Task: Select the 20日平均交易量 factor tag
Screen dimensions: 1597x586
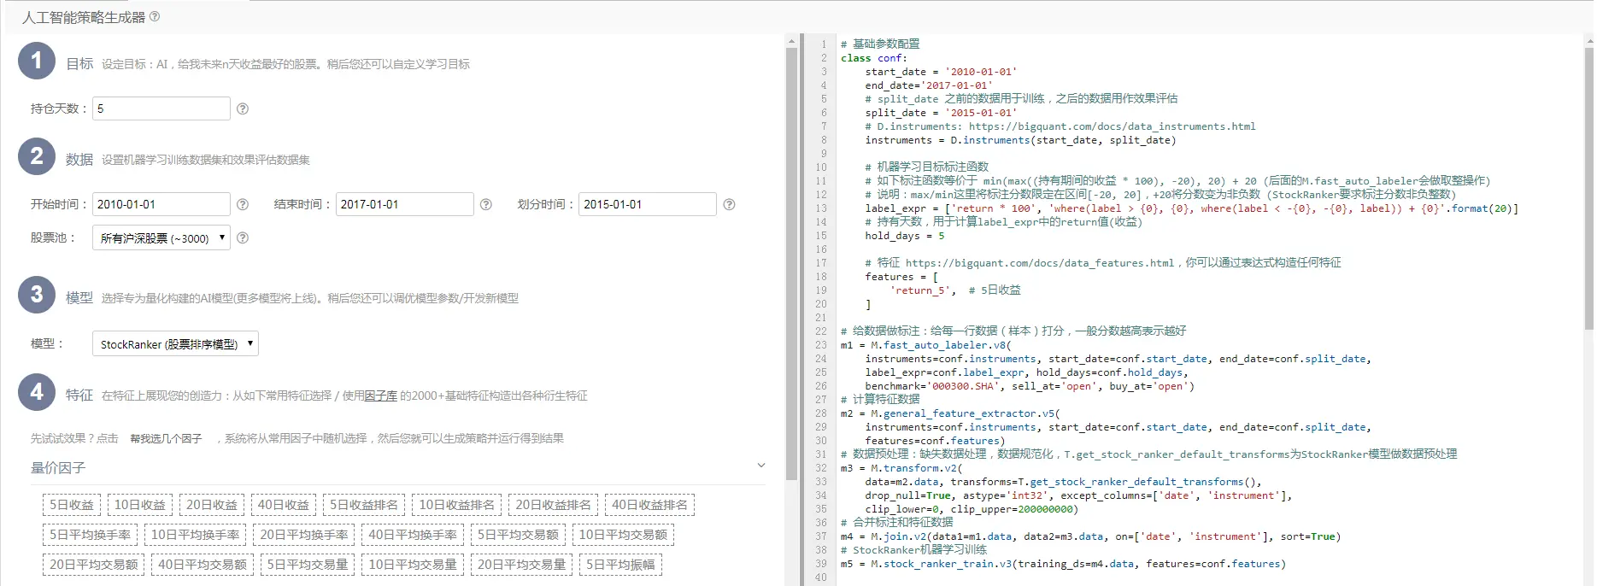Action: point(521,565)
